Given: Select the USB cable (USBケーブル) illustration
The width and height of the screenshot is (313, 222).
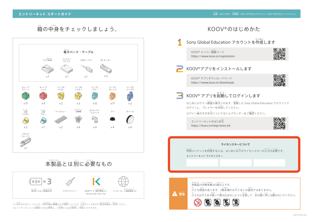Looking at the screenshot, I should pos(86,68).
